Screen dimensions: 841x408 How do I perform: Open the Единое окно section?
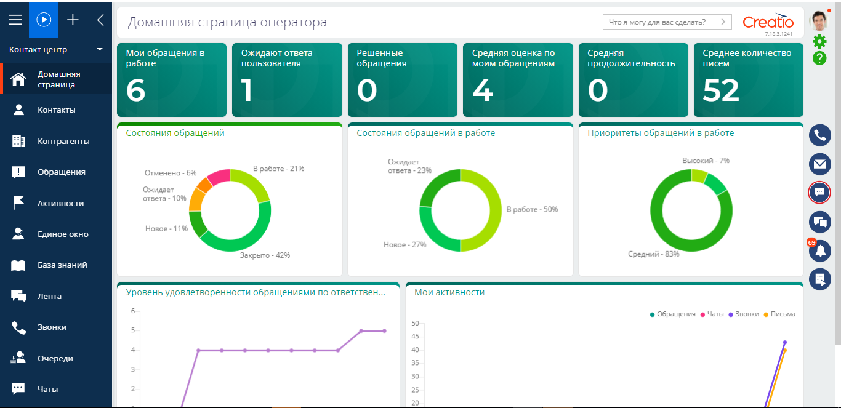pos(56,234)
